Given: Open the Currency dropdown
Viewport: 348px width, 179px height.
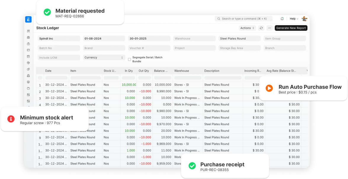Looking at the screenshot, I should pyautogui.click(x=104, y=57).
